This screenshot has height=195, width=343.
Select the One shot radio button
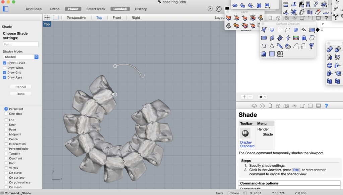coord(6,114)
